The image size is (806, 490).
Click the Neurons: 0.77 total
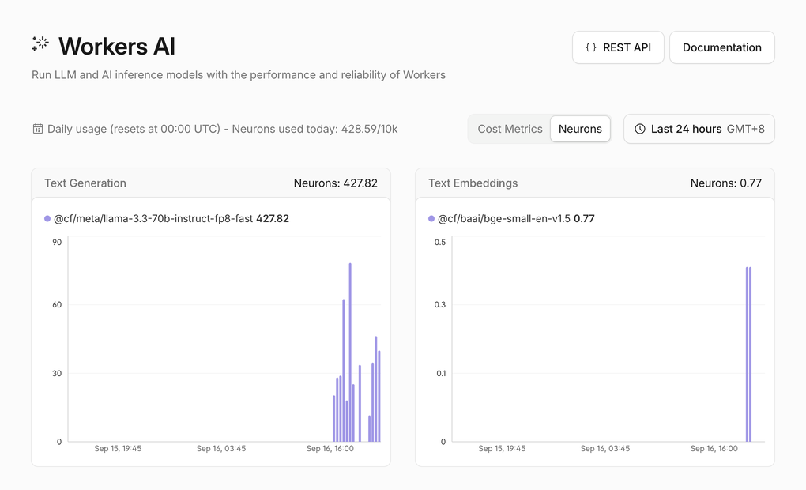tap(726, 183)
